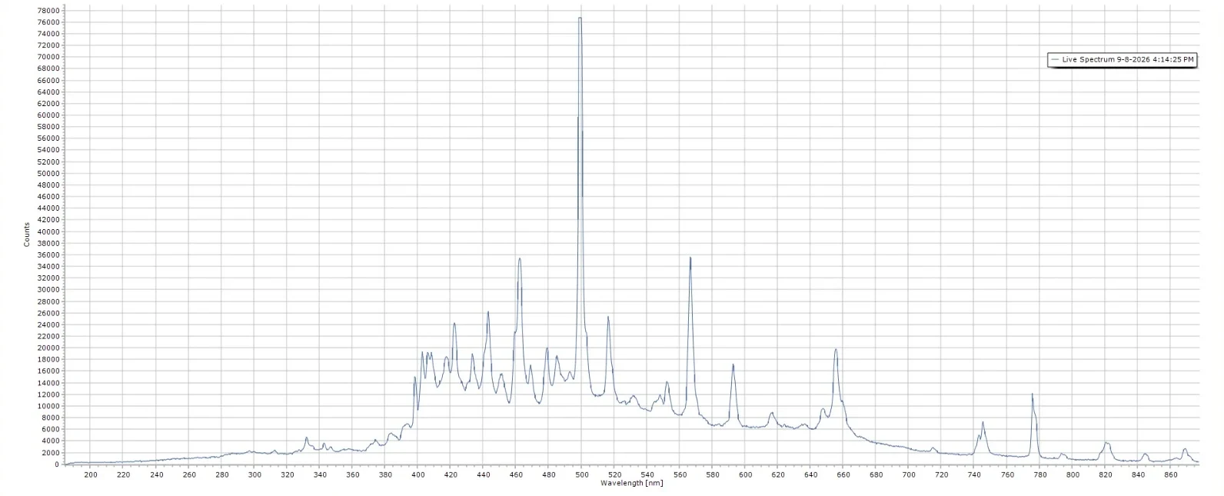Viewport: 1224px width, 496px height.
Task: Select the spectrum peak near 775 nm
Action: point(1032,394)
